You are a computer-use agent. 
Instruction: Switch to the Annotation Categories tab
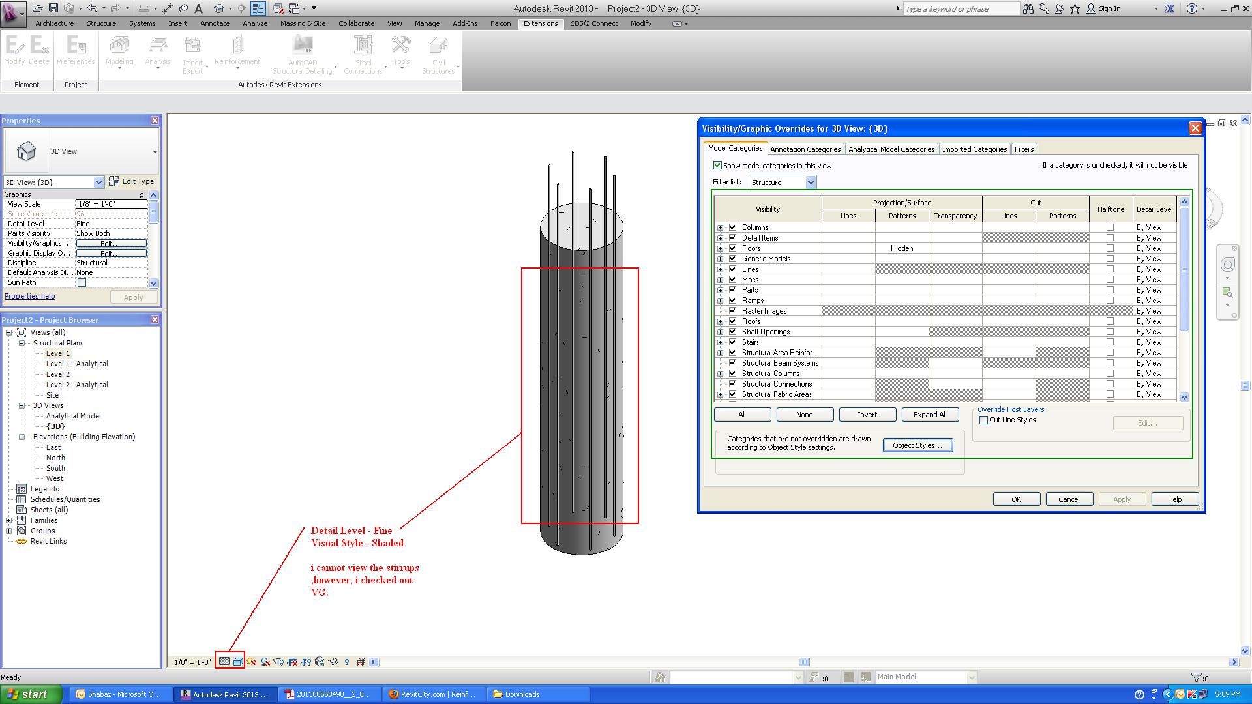805,149
